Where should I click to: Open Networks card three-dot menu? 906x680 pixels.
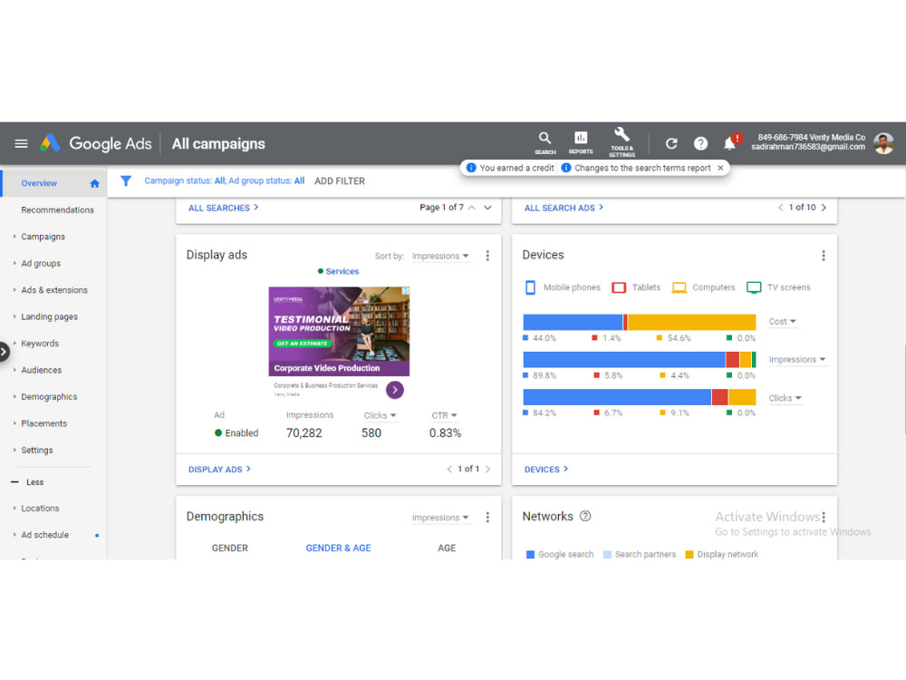(x=824, y=517)
